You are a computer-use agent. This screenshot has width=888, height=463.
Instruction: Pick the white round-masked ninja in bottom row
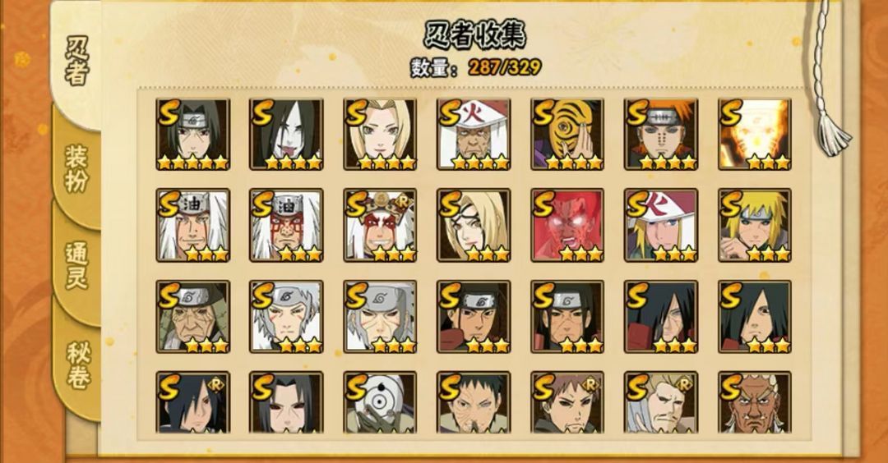(x=380, y=402)
